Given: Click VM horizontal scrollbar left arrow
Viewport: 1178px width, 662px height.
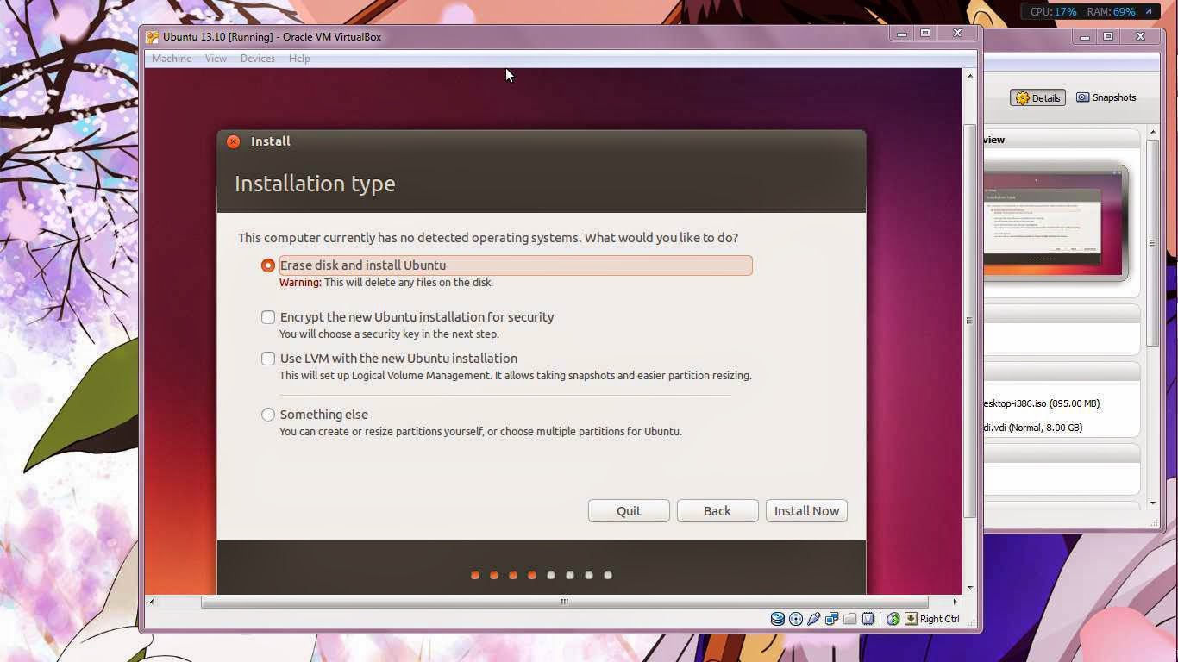Looking at the screenshot, I should point(152,602).
